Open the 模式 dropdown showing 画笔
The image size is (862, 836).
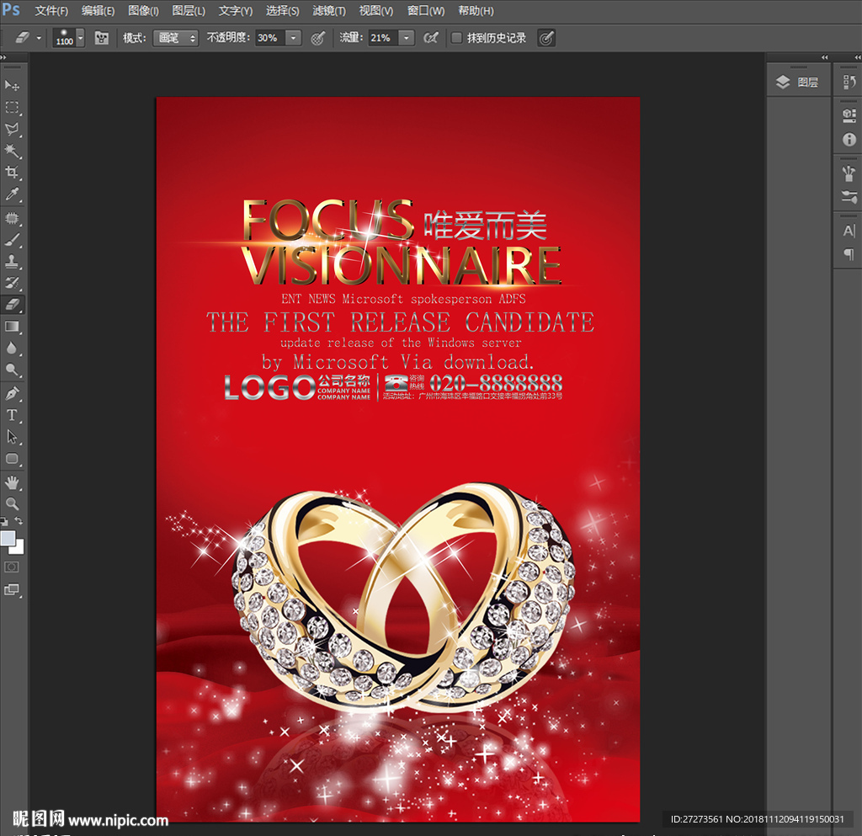point(175,38)
